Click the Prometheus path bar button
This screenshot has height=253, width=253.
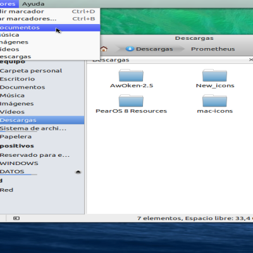pos(213,49)
